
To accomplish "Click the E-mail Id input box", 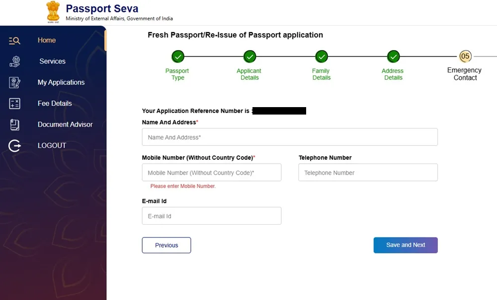I will tap(212, 216).
